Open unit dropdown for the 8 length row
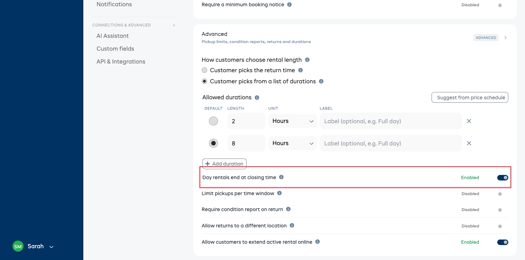The height and width of the screenshot is (260, 525). click(x=293, y=143)
